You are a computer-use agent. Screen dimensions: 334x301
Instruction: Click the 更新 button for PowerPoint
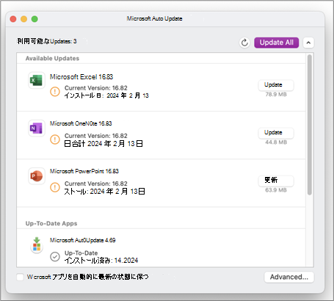(276, 181)
